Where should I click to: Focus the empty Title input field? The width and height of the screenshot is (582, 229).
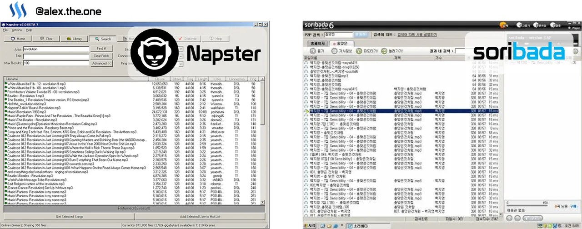pyautogui.click(x=55, y=55)
